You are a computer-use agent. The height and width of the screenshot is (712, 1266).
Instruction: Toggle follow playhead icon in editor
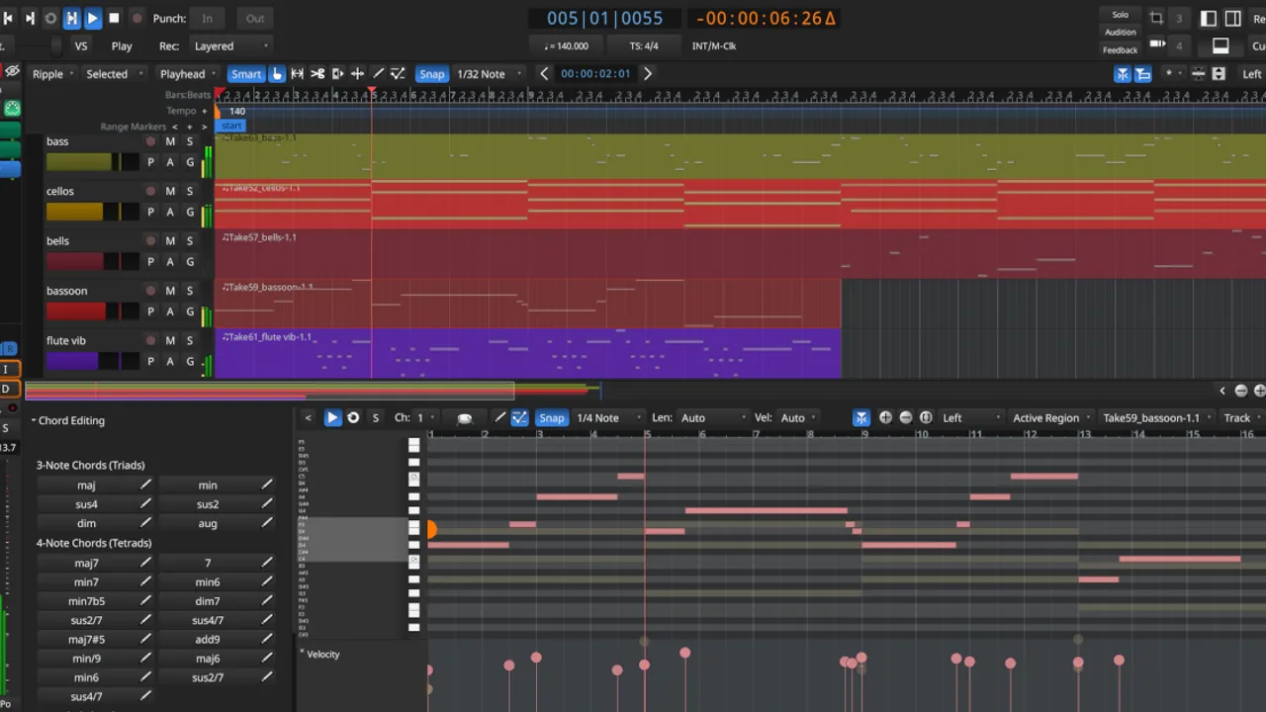1123,74
